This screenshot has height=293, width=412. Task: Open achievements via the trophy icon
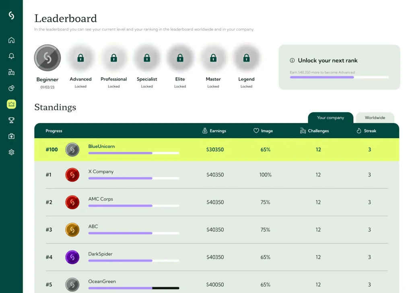click(x=11, y=120)
